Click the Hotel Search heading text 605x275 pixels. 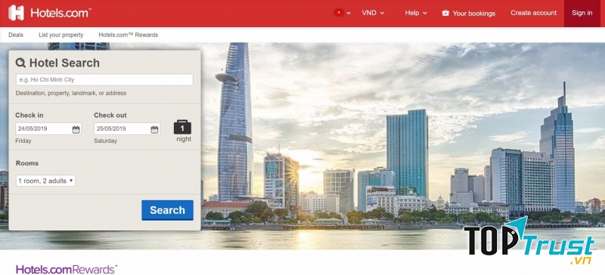[x=64, y=63]
